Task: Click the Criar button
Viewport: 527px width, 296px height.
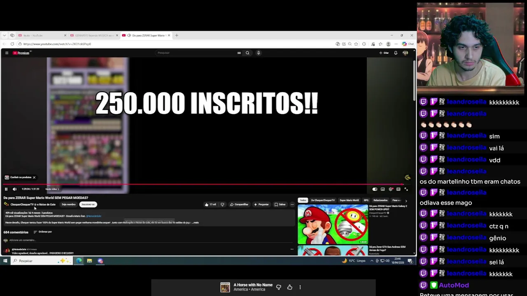Action: tap(384, 53)
